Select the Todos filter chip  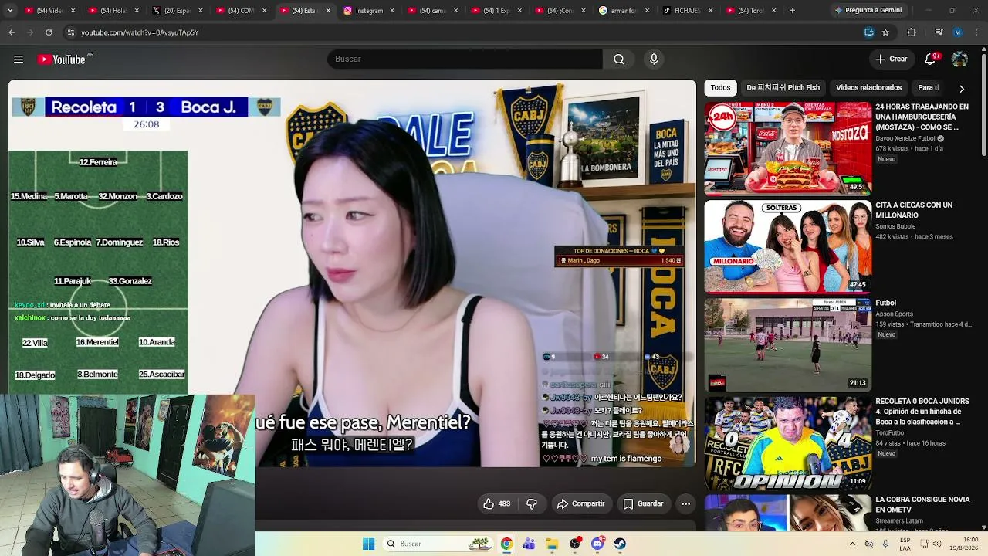pyautogui.click(x=721, y=88)
